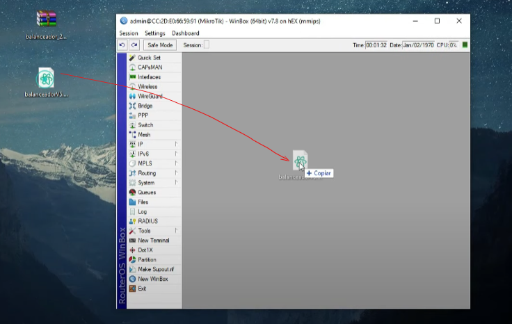Screen dimensions: 512x324
Task: Open the Files list
Action: (x=143, y=202)
